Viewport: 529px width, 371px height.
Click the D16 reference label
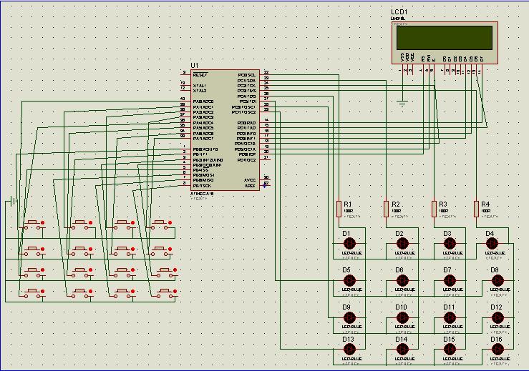click(x=497, y=340)
